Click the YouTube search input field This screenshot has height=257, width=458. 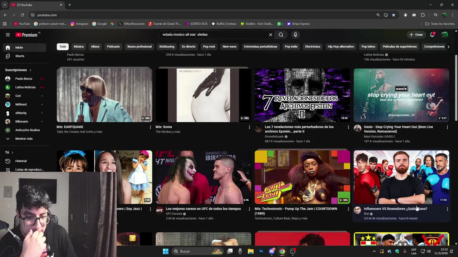[x=214, y=35]
